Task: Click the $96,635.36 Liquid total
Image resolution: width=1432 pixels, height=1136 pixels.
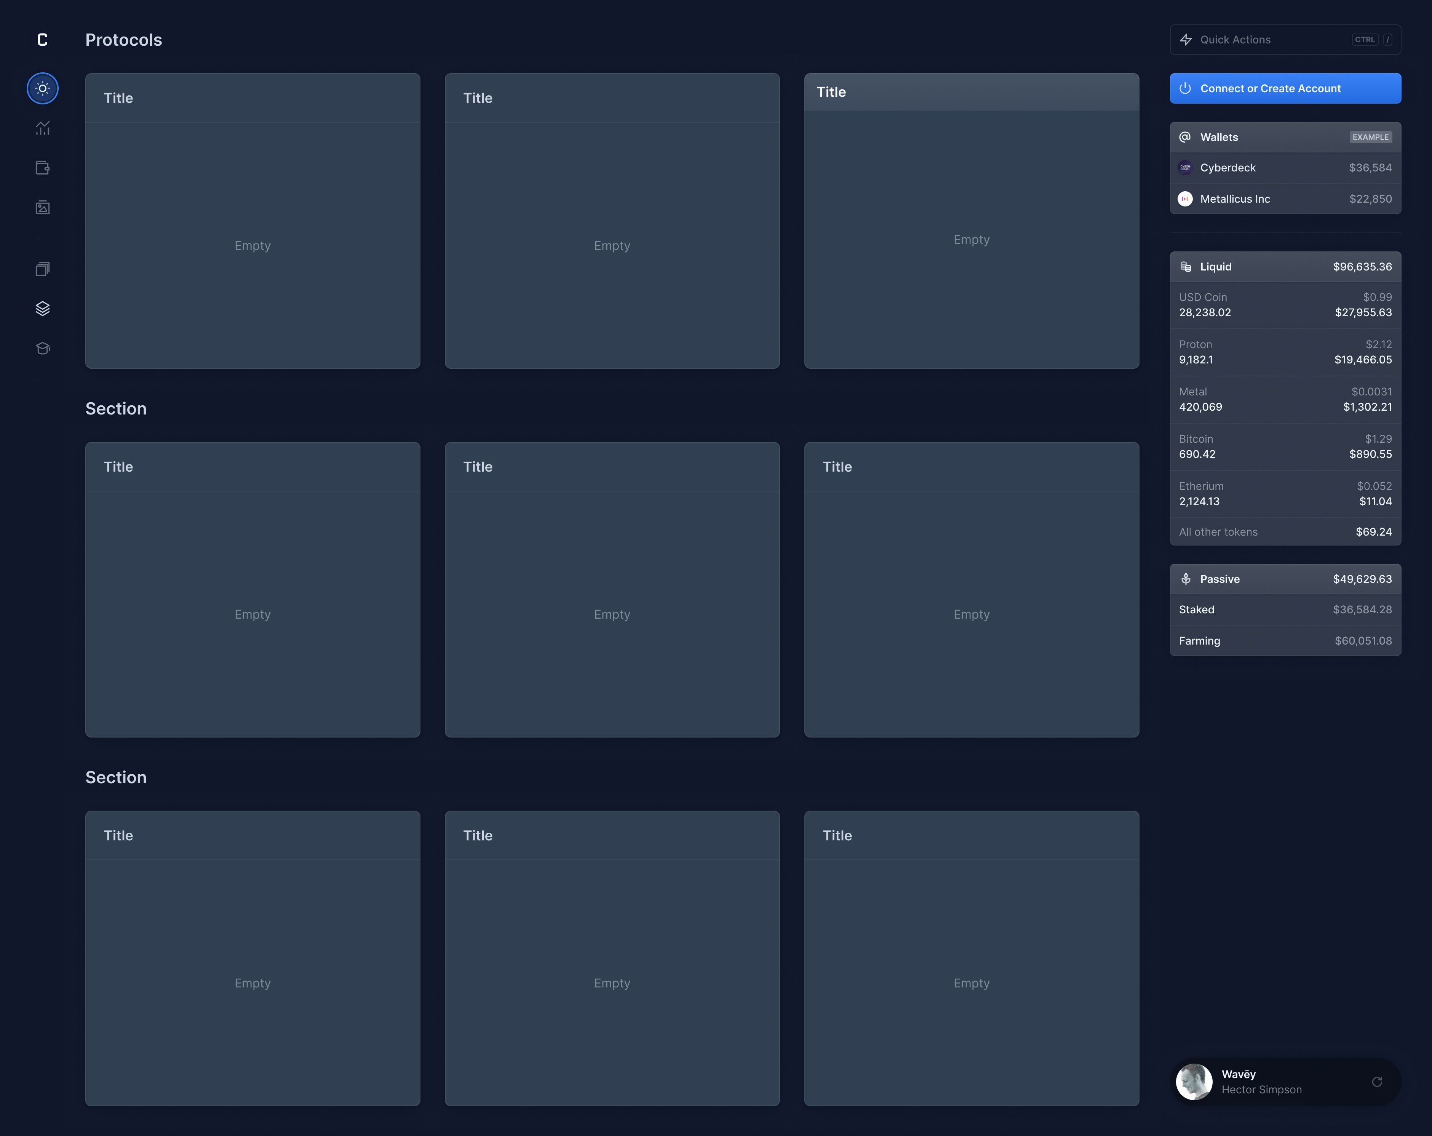Action: 1362,266
